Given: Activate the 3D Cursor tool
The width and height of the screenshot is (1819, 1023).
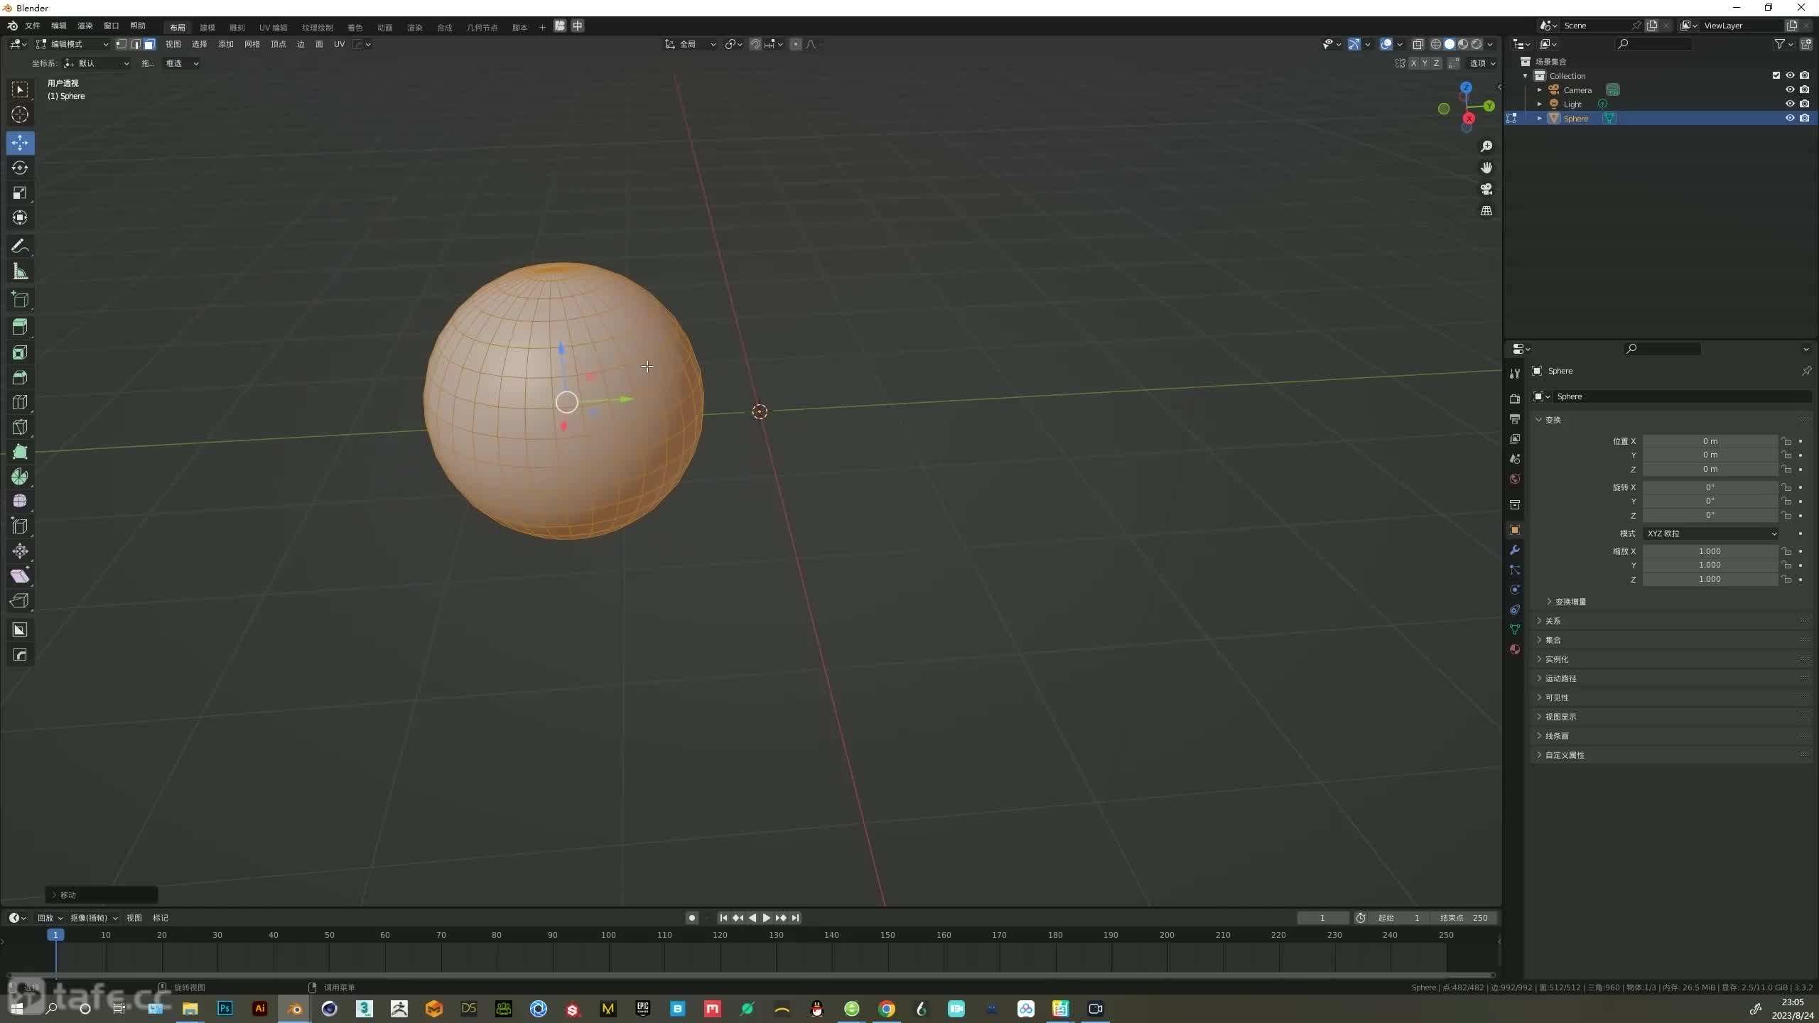Looking at the screenshot, I should pyautogui.click(x=20, y=114).
